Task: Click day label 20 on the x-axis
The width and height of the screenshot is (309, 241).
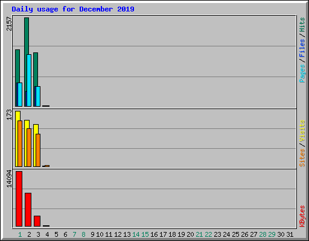Action: click(x=190, y=234)
